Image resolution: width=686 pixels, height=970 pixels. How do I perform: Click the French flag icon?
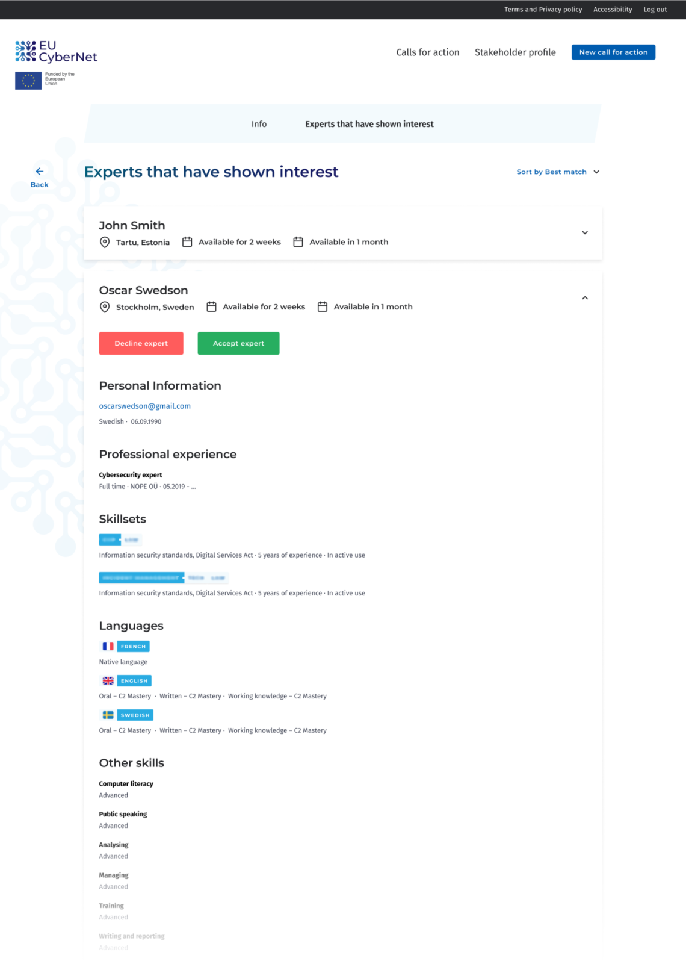(x=108, y=647)
